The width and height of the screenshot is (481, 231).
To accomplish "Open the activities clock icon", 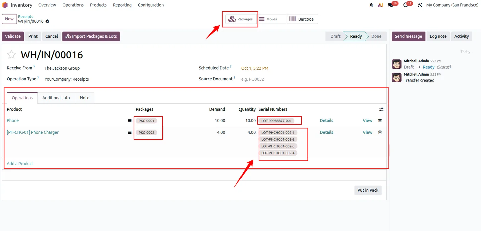I will [x=406, y=5].
